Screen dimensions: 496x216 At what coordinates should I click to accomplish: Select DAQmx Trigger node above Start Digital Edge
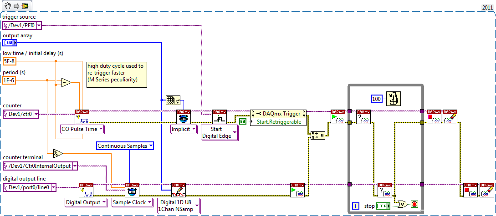220,116
